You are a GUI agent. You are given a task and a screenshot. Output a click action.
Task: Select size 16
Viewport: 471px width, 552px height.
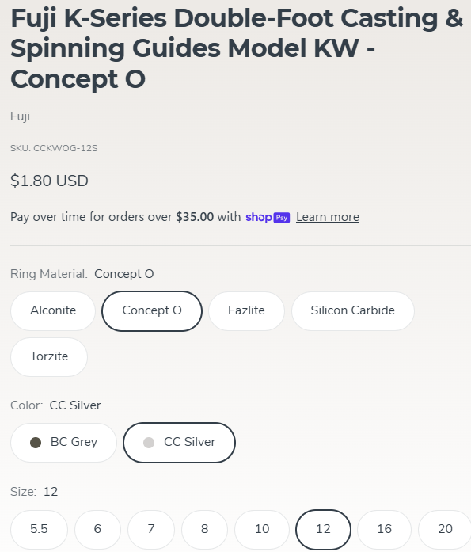384,529
